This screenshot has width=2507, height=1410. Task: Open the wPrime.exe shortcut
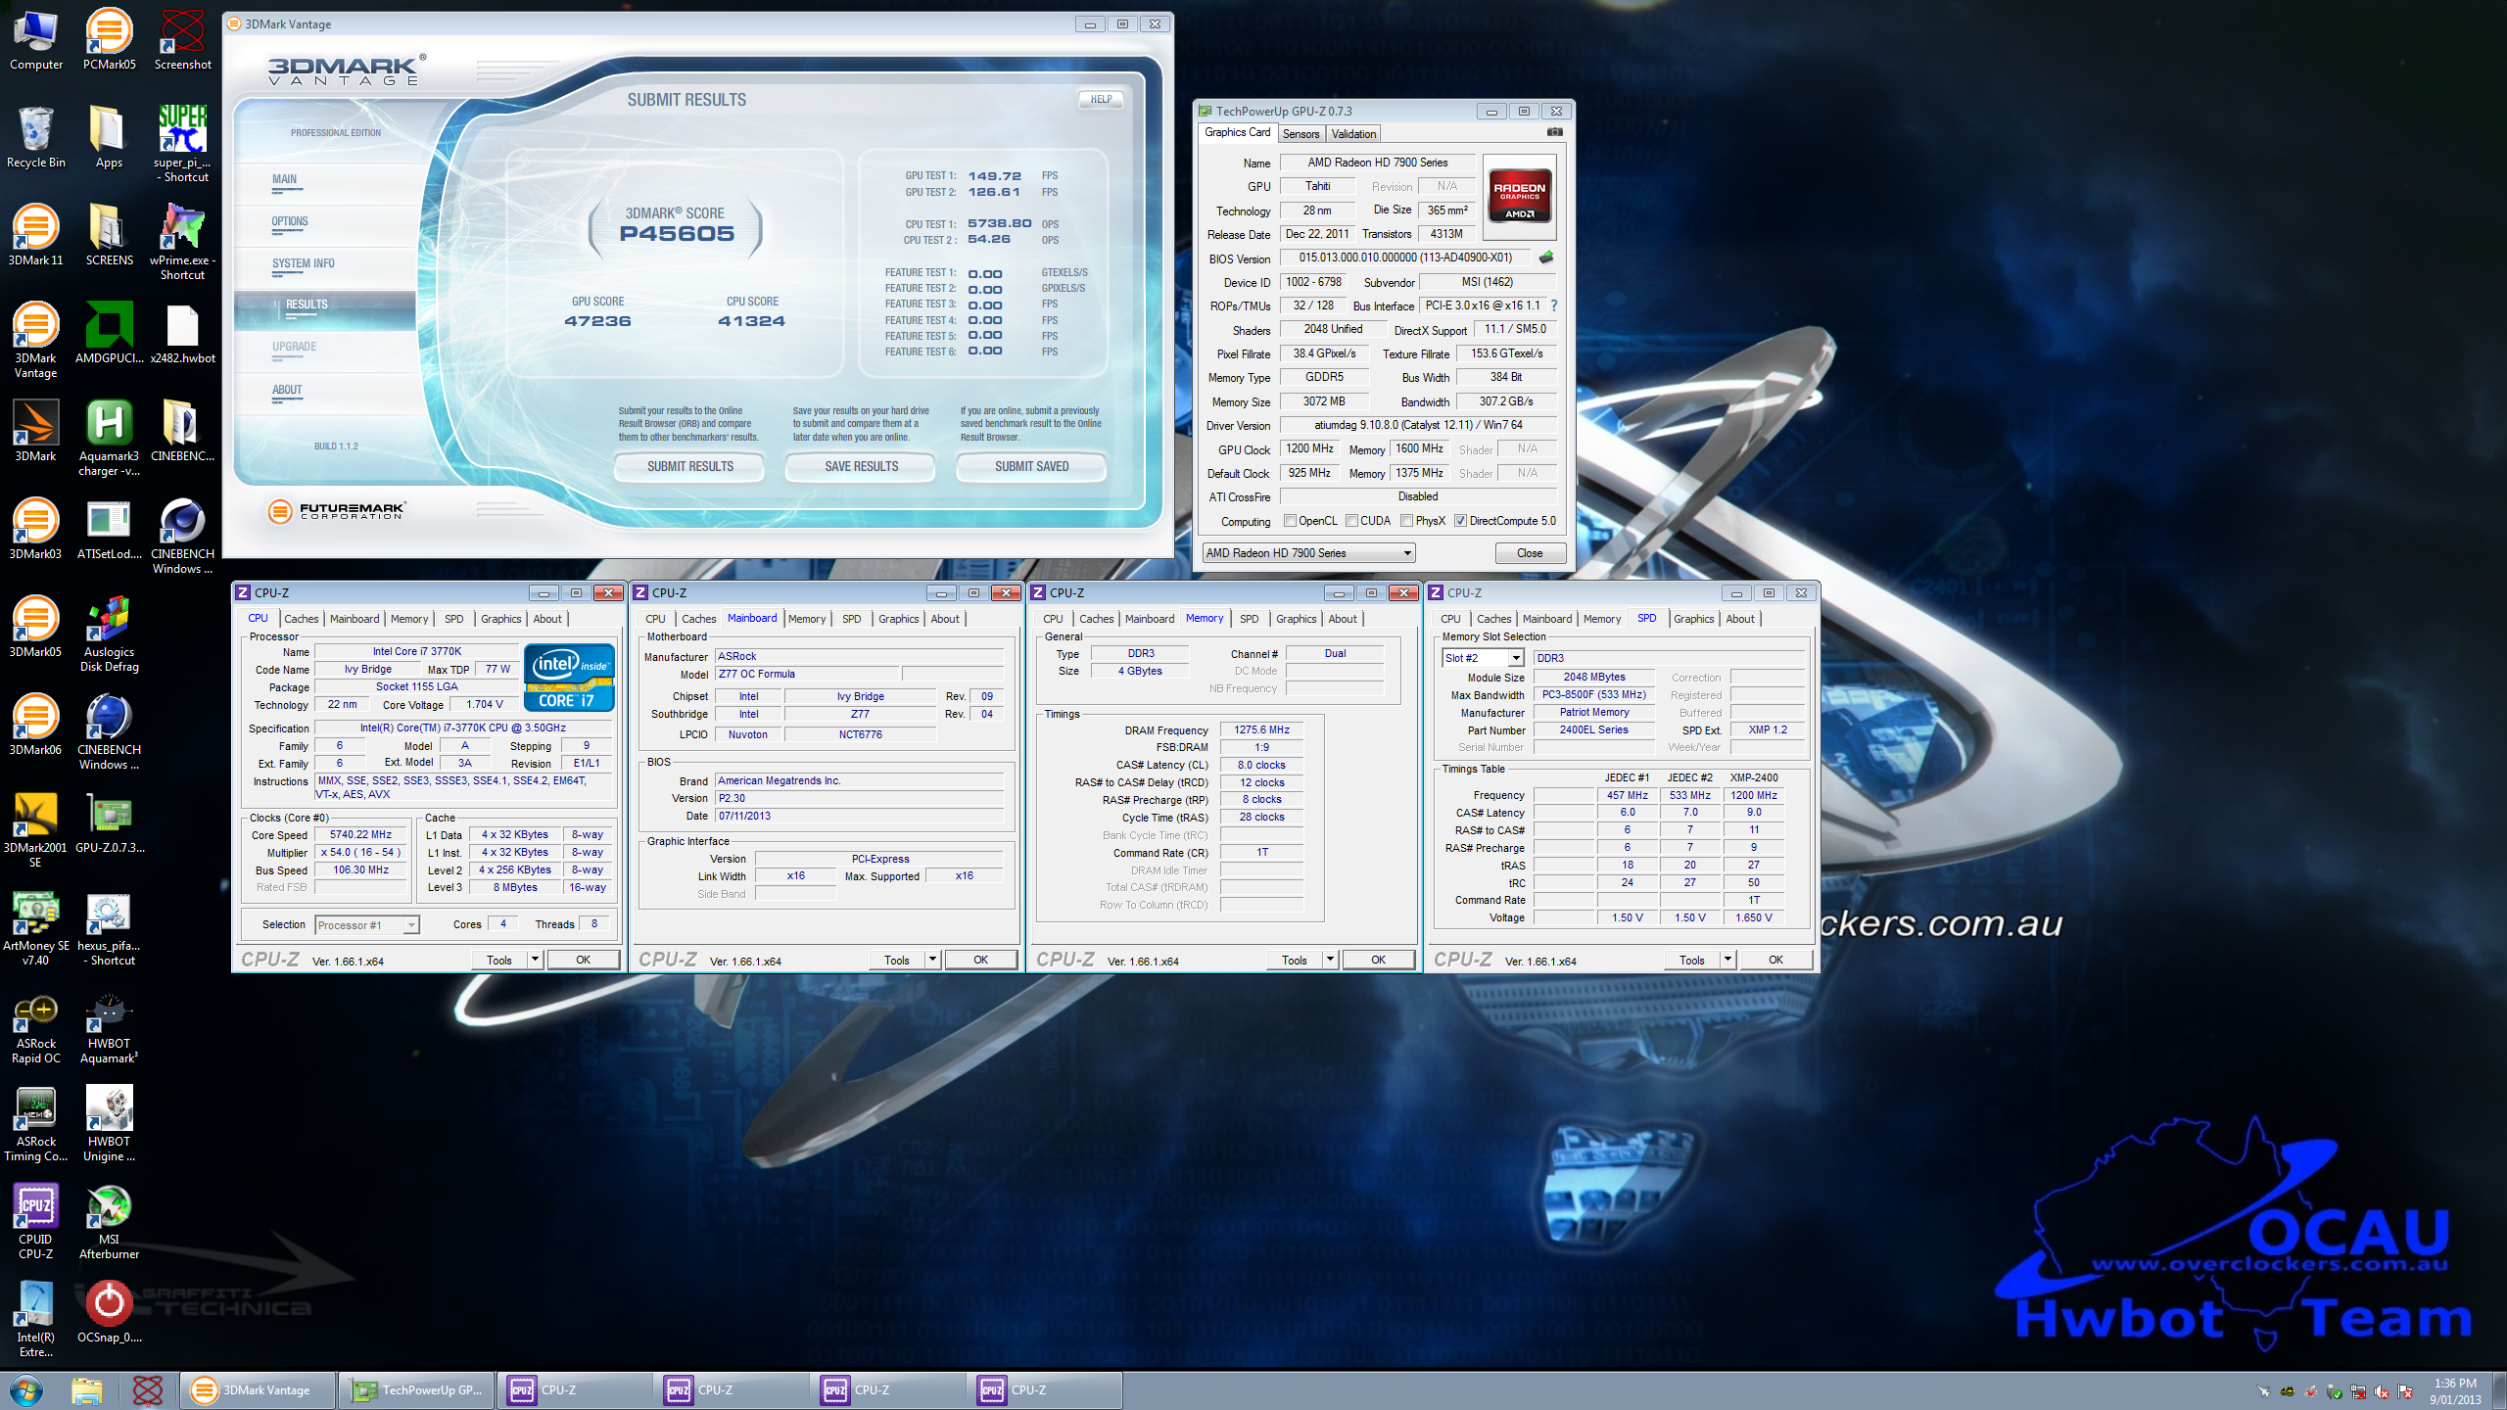coord(182,241)
